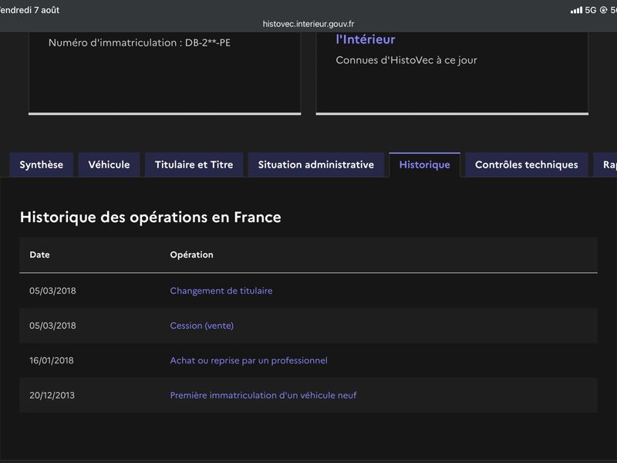Open Achat ou reprise par un professionnel
Image resolution: width=617 pixels, height=463 pixels.
tap(248, 360)
